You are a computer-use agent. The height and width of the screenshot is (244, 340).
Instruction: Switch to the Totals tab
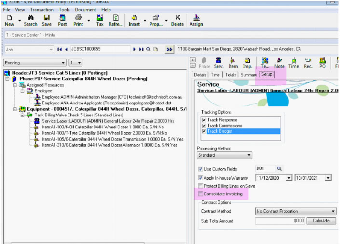[231, 75]
